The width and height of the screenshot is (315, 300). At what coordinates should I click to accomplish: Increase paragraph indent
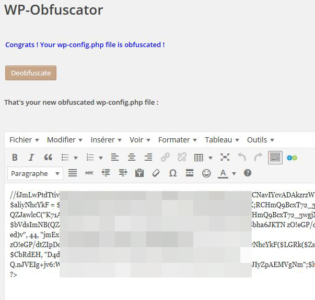pyautogui.click(x=123, y=173)
